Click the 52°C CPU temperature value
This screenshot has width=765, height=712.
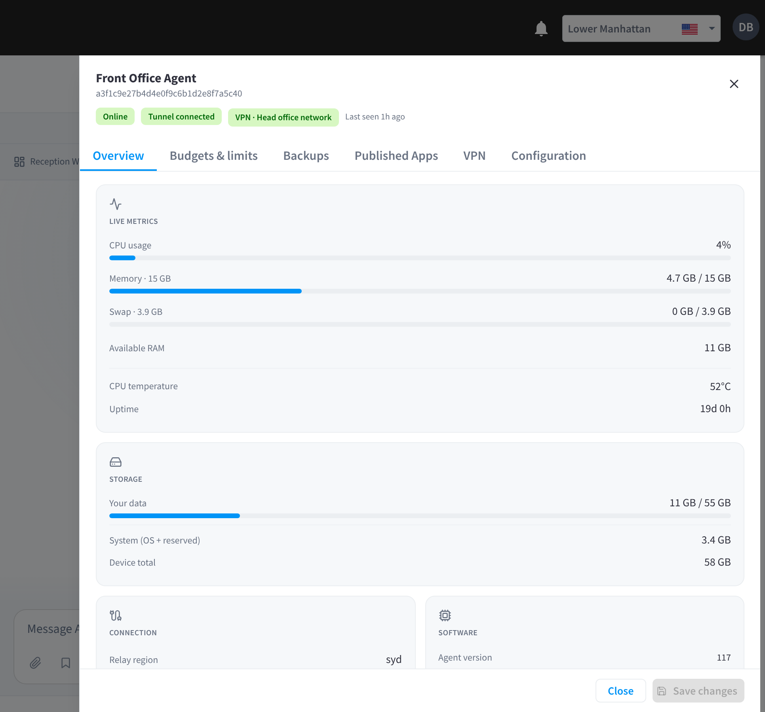[720, 386]
